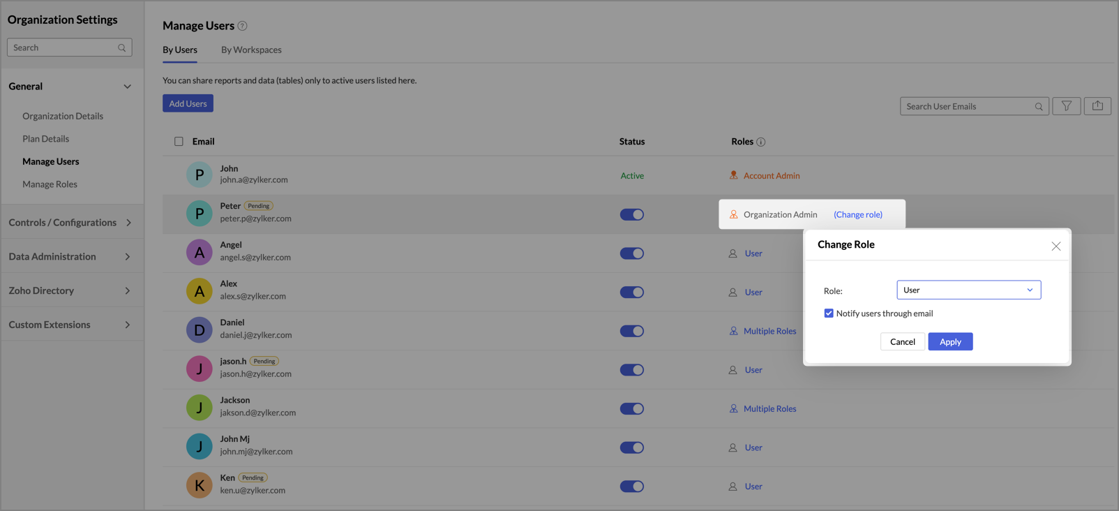Close the Change Role dialog
The width and height of the screenshot is (1119, 511).
click(1056, 246)
